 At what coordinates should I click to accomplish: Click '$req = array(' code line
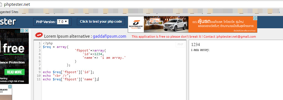click(56, 47)
